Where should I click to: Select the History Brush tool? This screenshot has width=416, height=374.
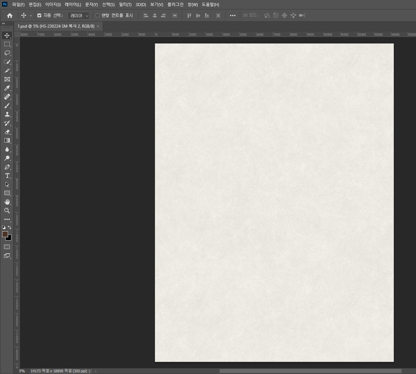coord(7,123)
